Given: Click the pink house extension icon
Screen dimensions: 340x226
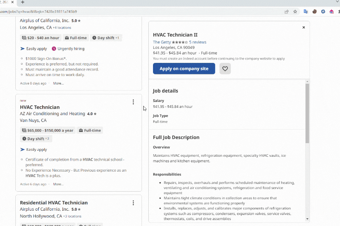Looking at the screenshot, I should [331, 11].
